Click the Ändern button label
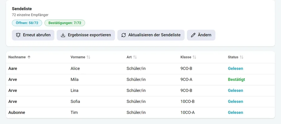Screen dimensions: 281x124 coord(205,35)
